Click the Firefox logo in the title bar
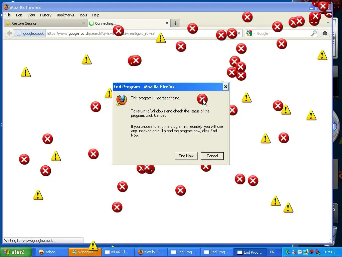 tap(6, 7)
